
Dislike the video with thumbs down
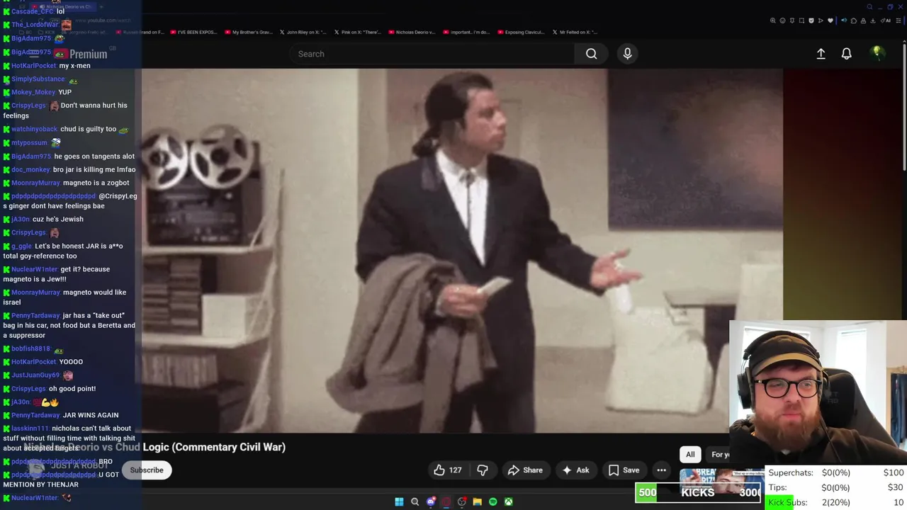(483, 470)
